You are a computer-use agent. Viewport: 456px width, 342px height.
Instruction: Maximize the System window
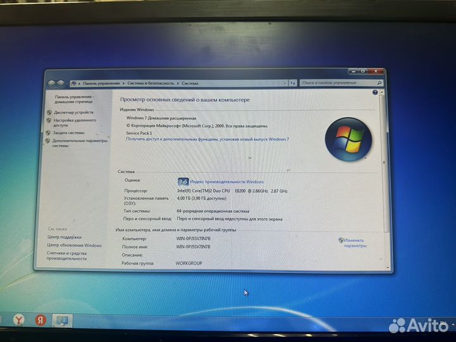click(363, 71)
